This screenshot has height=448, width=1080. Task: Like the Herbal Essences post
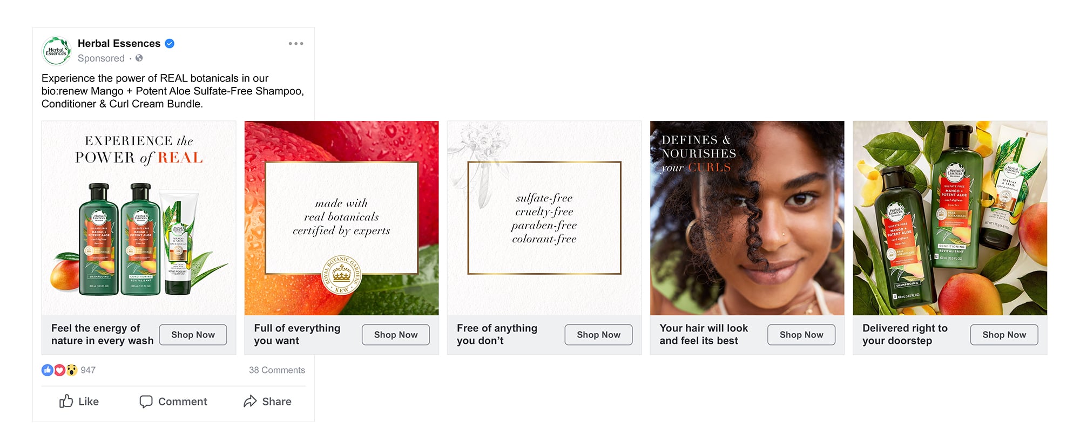click(x=79, y=401)
